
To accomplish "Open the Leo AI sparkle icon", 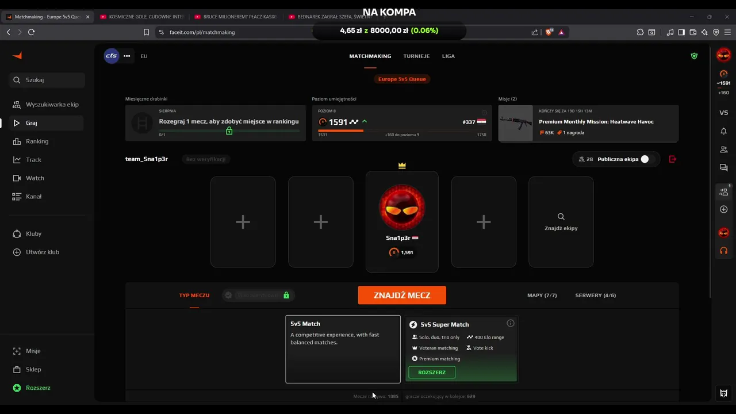I will click(704, 32).
